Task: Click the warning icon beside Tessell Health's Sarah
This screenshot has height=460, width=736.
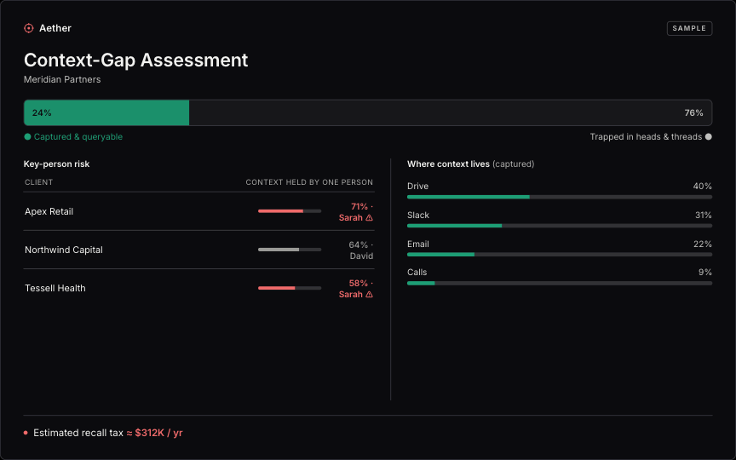Action: (370, 294)
